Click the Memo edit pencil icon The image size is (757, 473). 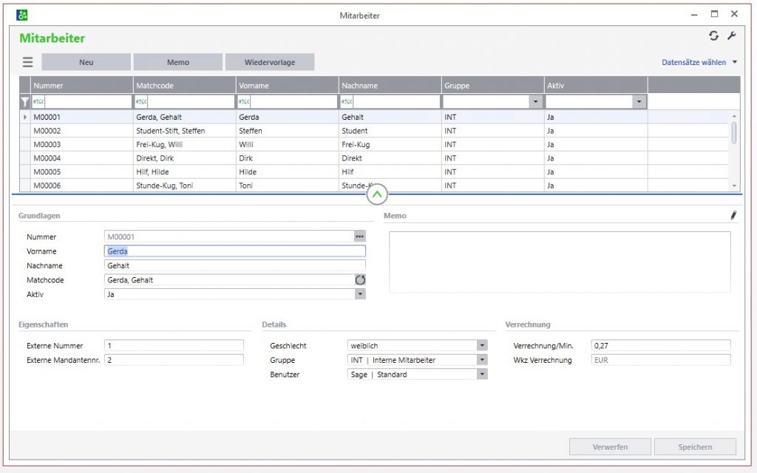tap(733, 215)
